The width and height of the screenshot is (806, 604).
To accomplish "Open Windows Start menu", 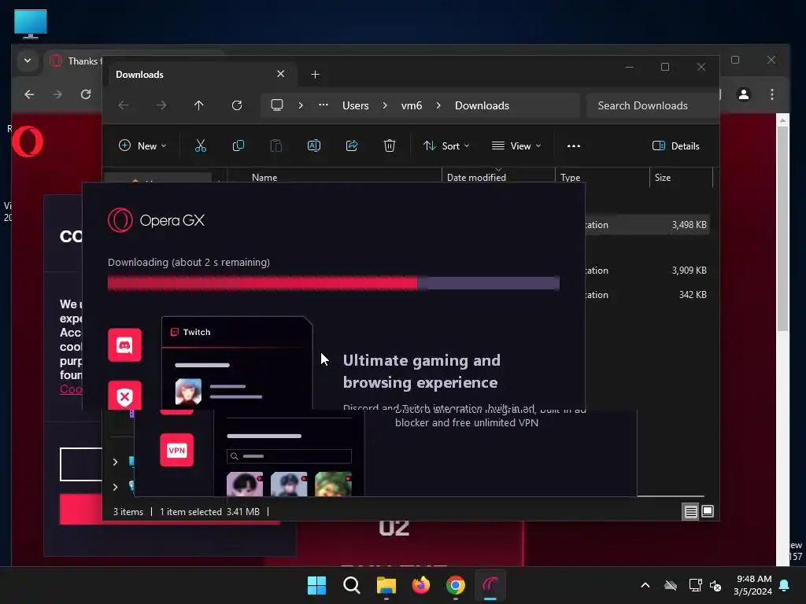I will click(x=316, y=585).
